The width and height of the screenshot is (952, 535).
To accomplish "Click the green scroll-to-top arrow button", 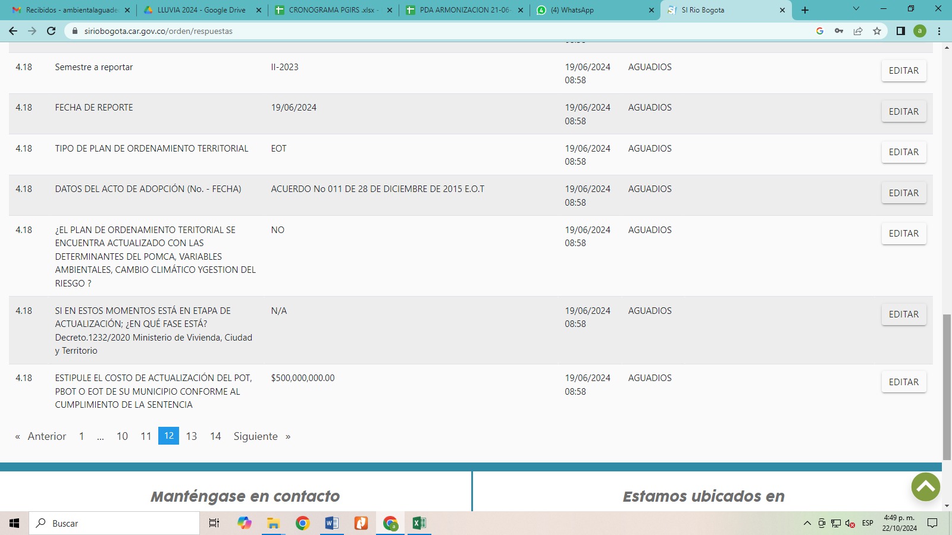I will click(925, 487).
